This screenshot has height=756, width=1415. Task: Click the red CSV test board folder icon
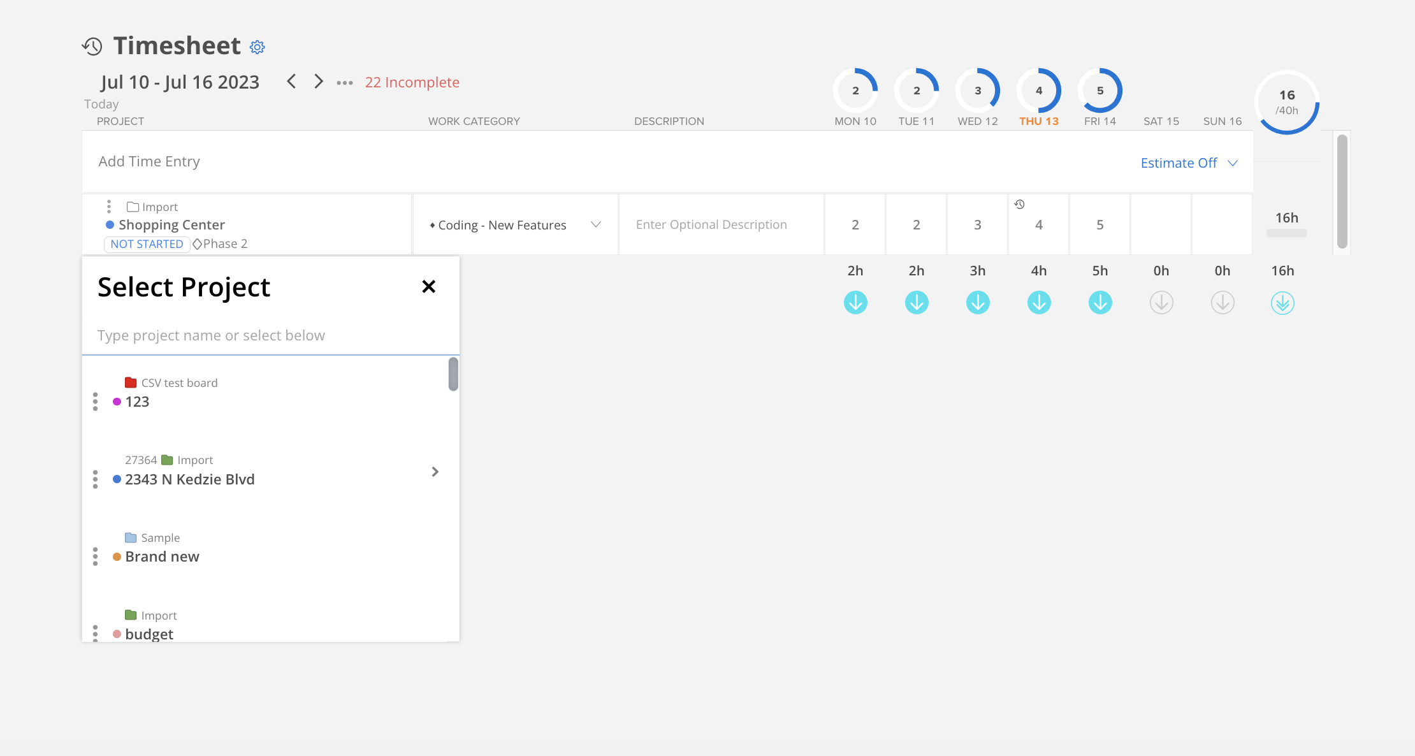pos(131,382)
